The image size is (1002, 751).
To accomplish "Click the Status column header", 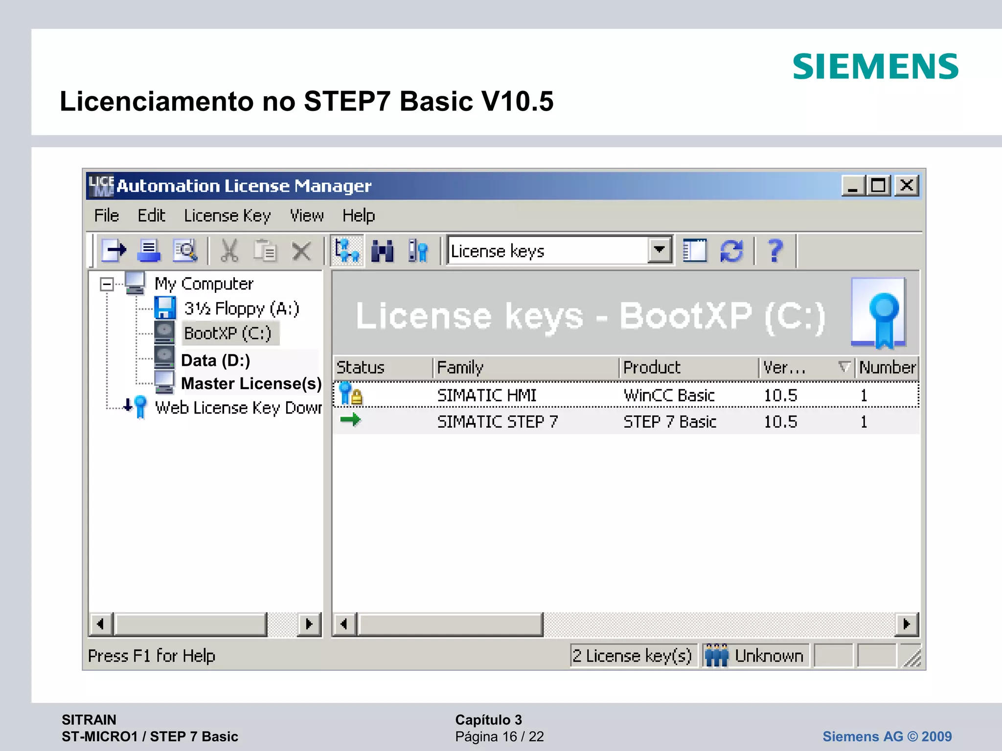I will point(383,367).
